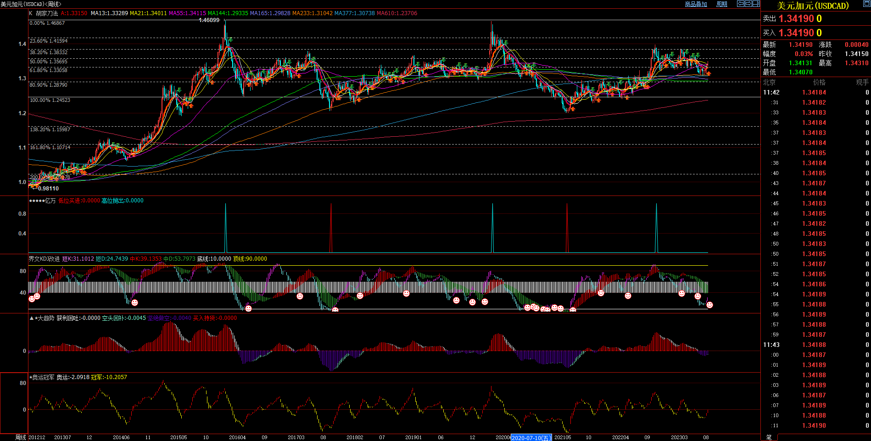Image resolution: width=871 pixels, height=441 pixels.
Task: Click the MA610 moving average label
Action: tap(396, 13)
